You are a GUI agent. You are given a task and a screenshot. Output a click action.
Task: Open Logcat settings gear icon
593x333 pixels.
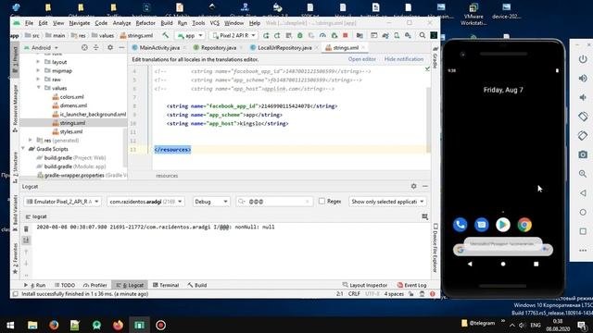414,186
